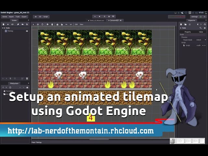
Task: Open the canvas Edit menu
Action: 76,24
